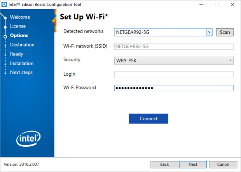Screen dimensions: 241x172
Task: Select the Ready step in sidebar
Action: pos(17,54)
